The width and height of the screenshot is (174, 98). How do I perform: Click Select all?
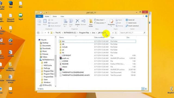[130, 20]
